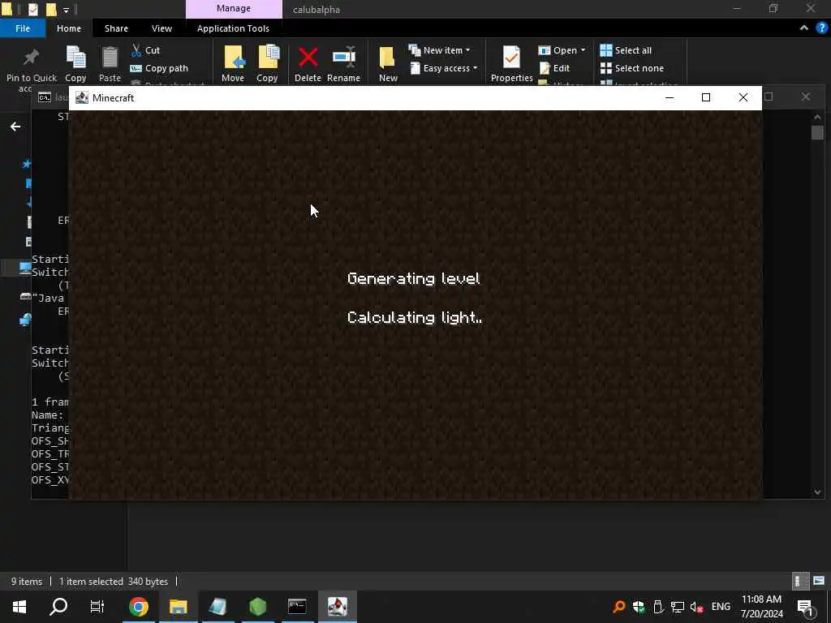Image resolution: width=831 pixels, height=623 pixels.
Task: Open Windows Start menu
Action: 19,607
